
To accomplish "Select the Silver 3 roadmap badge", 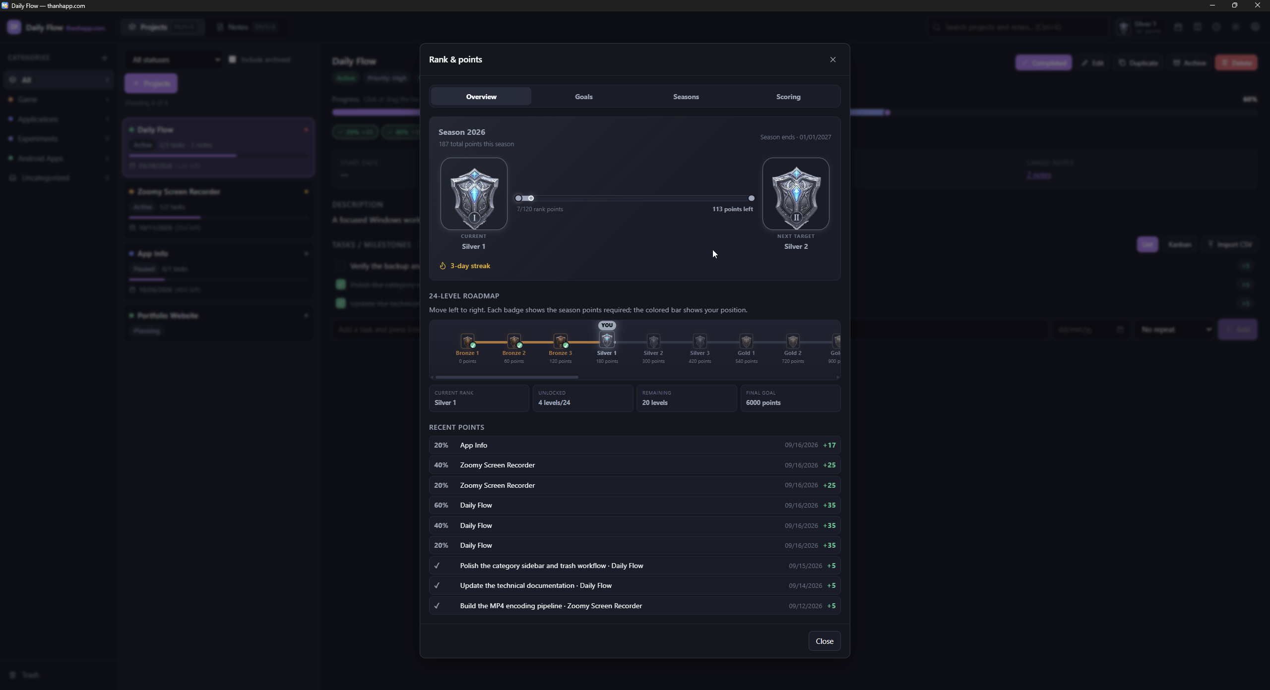I will click(x=700, y=341).
